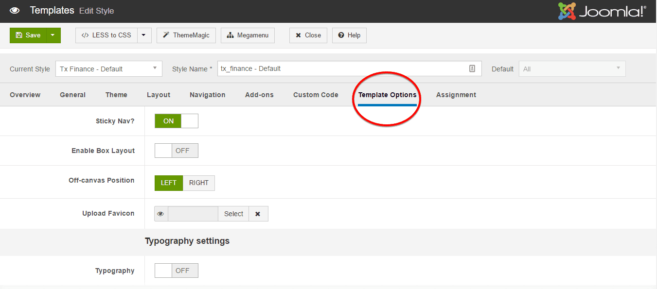
Task: Expand the LESS to CSS dropdown arrow
Action: click(144, 35)
